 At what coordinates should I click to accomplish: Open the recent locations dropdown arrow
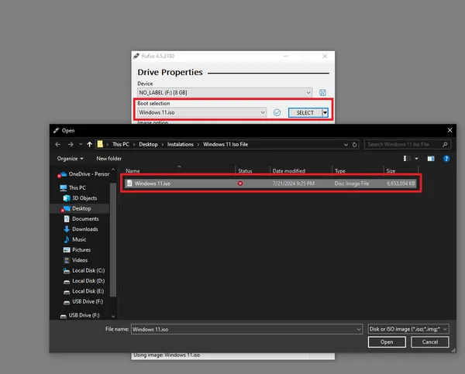(x=81, y=144)
